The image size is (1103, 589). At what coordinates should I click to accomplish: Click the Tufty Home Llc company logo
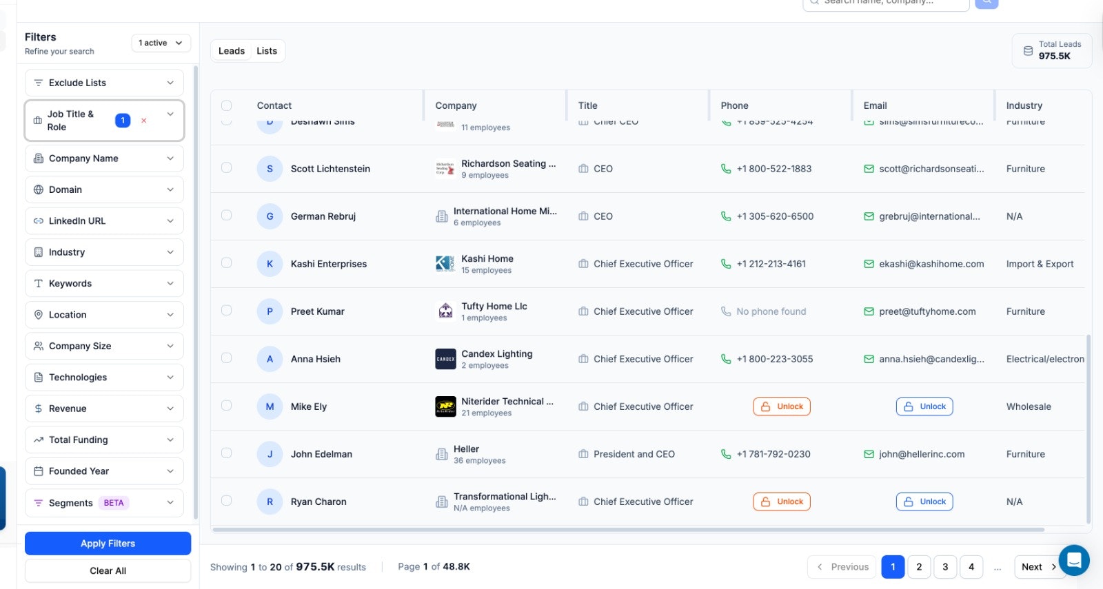point(445,311)
